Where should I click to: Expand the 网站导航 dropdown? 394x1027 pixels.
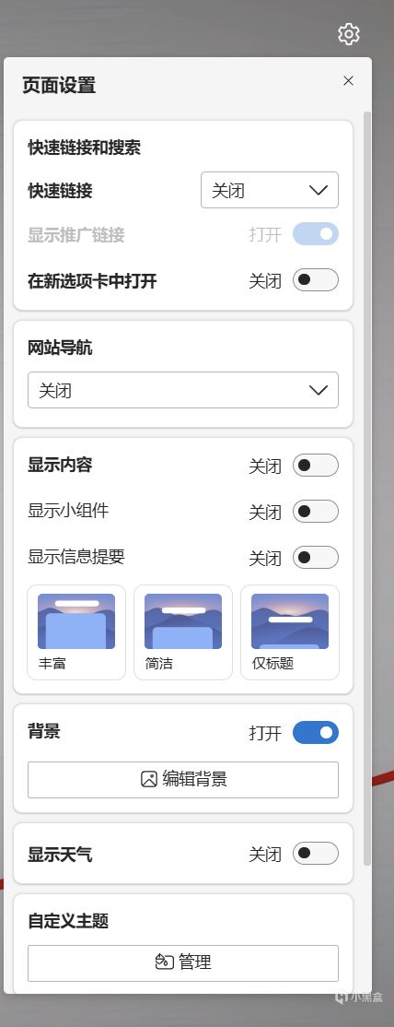[182, 390]
